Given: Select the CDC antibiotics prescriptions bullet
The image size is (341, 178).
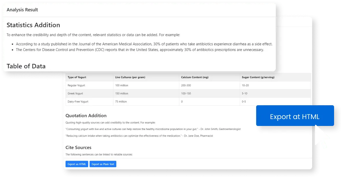Looking at the screenshot, I should 140,50.
